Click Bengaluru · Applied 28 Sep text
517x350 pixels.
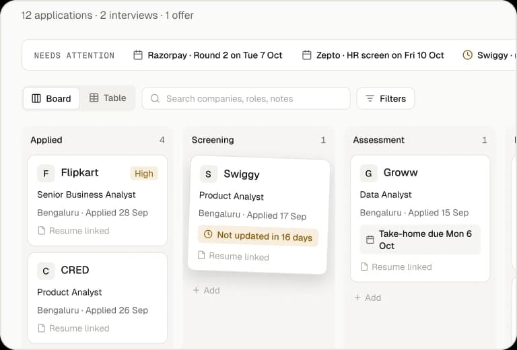click(93, 213)
